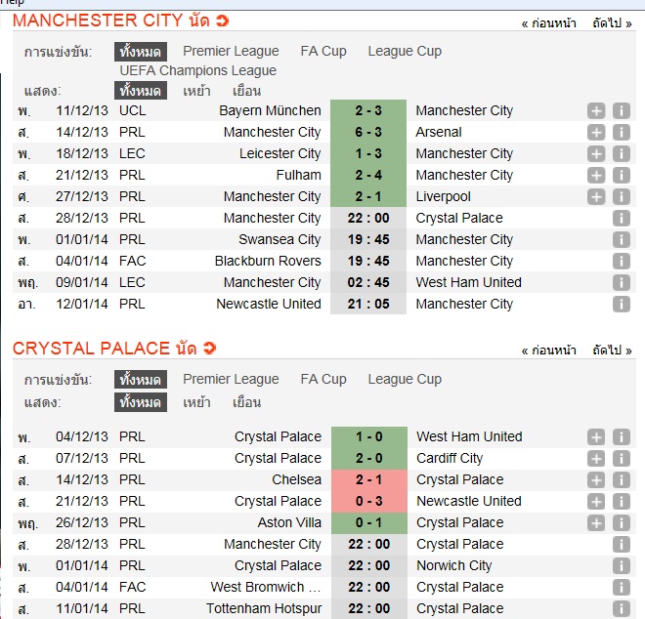645x619 pixels.
Task: Click plus icon for Bayern München match
Action: point(596,111)
